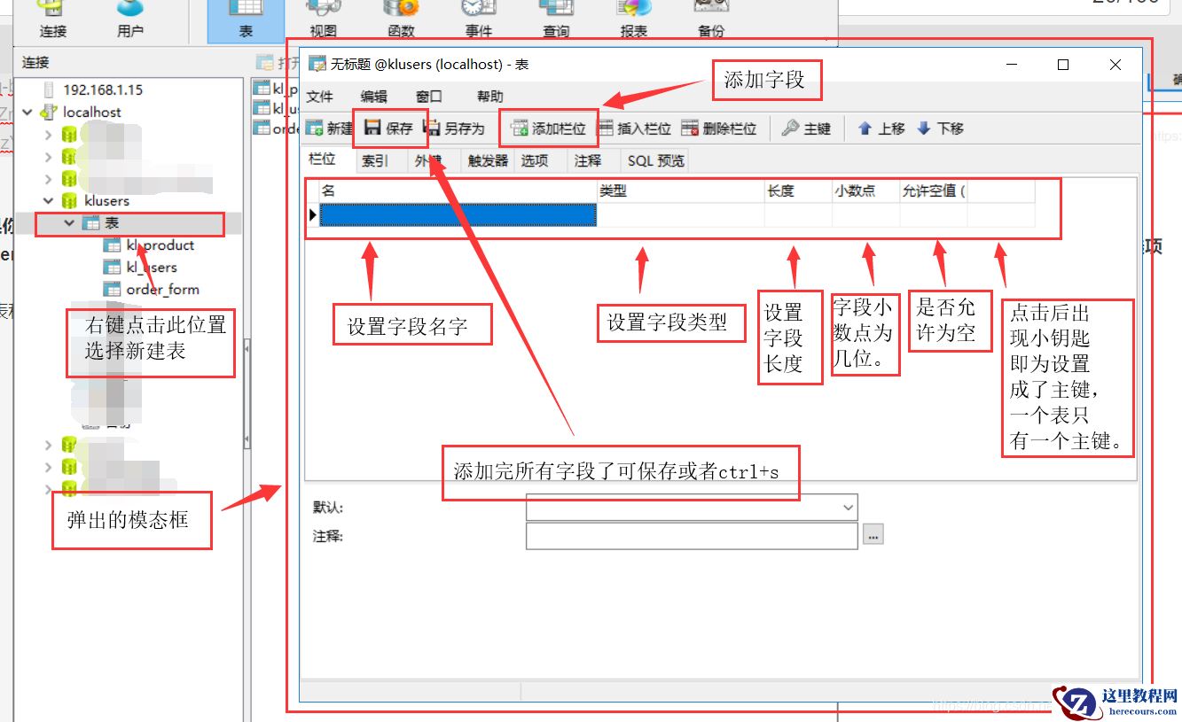Open the 备份 (Backup) tool icon
Image resolution: width=1182 pixels, height=722 pixels.
point(709,18)
